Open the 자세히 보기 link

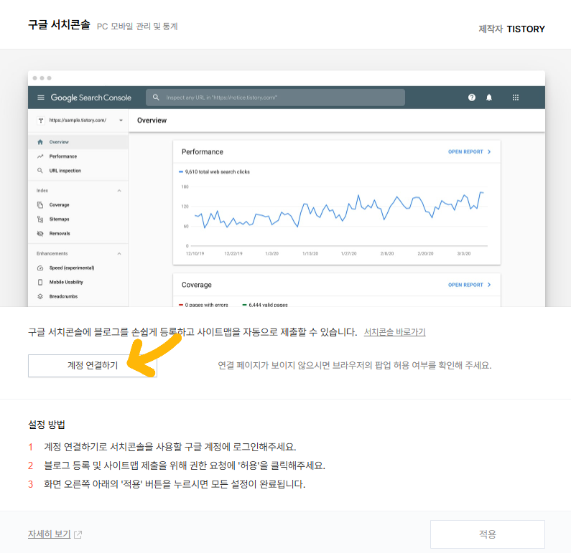(49, 534)
